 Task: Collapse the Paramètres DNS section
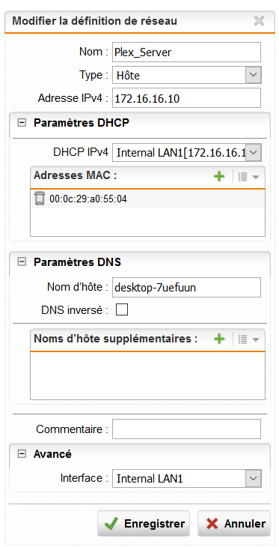click(x=22, y=262)
